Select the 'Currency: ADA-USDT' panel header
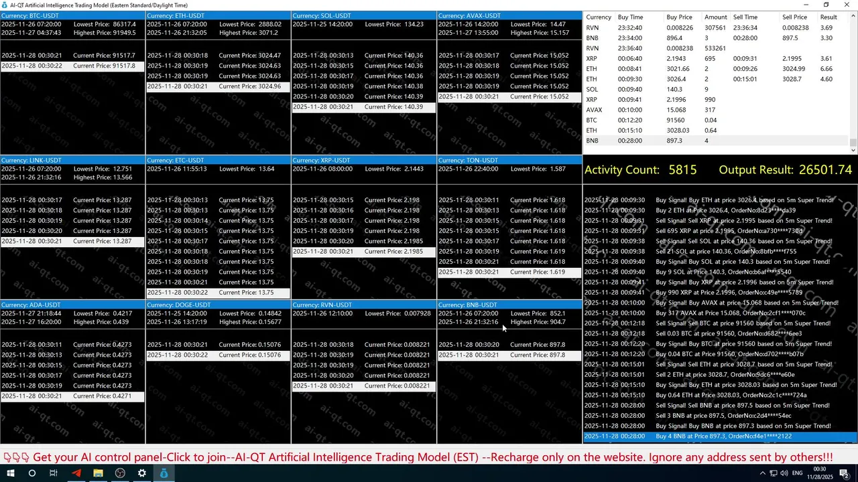The width and height of the screenshot is (858, 482). coord(72,305)
